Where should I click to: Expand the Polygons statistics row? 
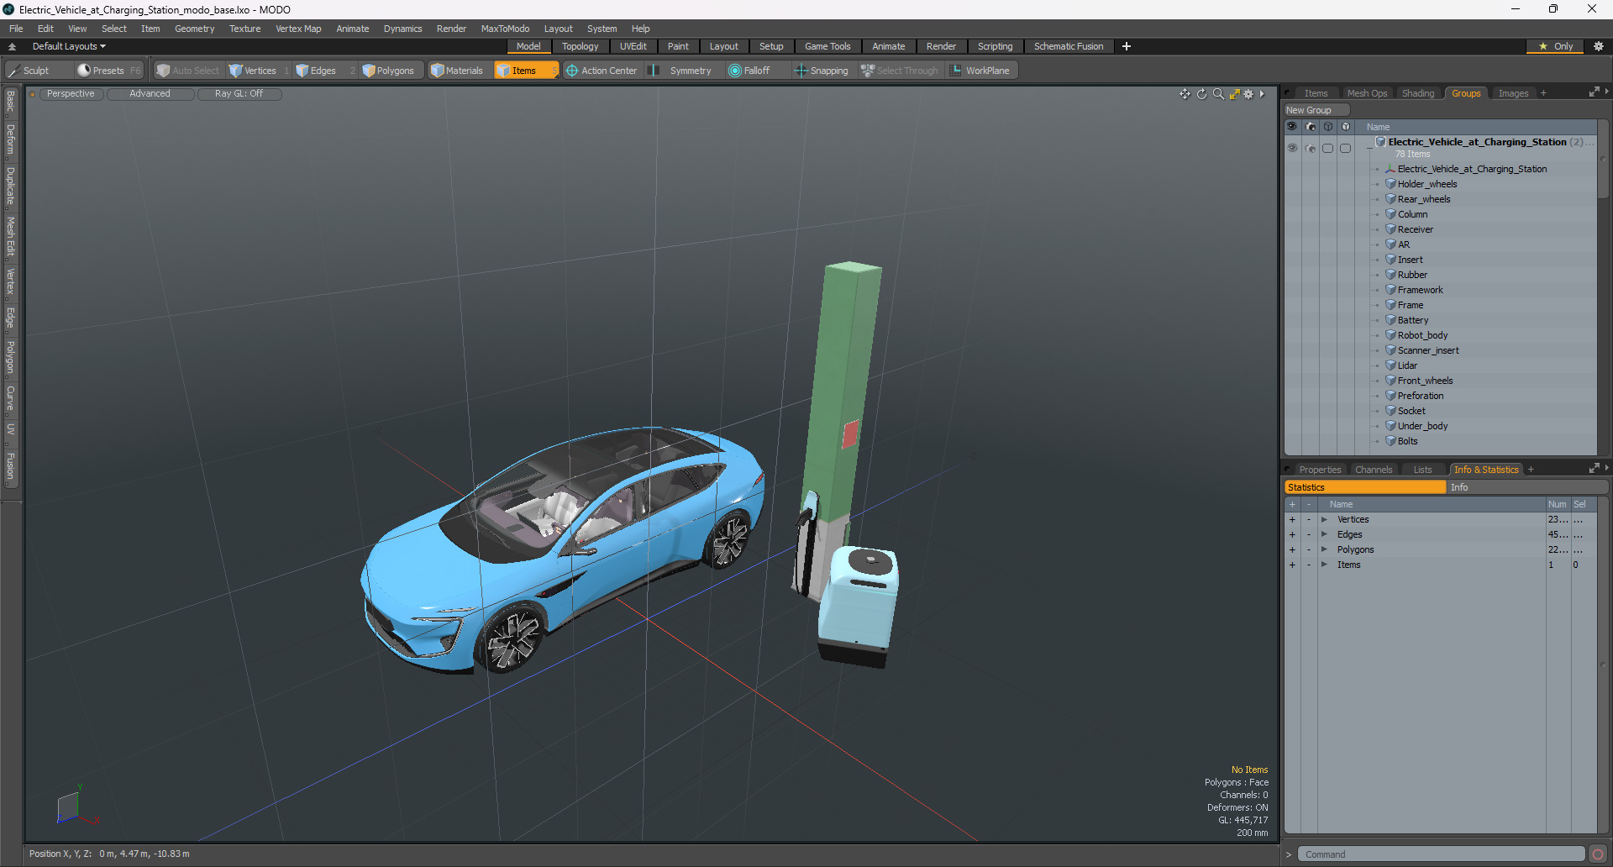click(x=1324, y=550)
